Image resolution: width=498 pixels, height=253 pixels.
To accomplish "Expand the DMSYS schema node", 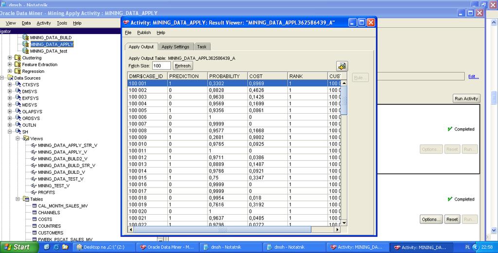I will pos(10,91).
